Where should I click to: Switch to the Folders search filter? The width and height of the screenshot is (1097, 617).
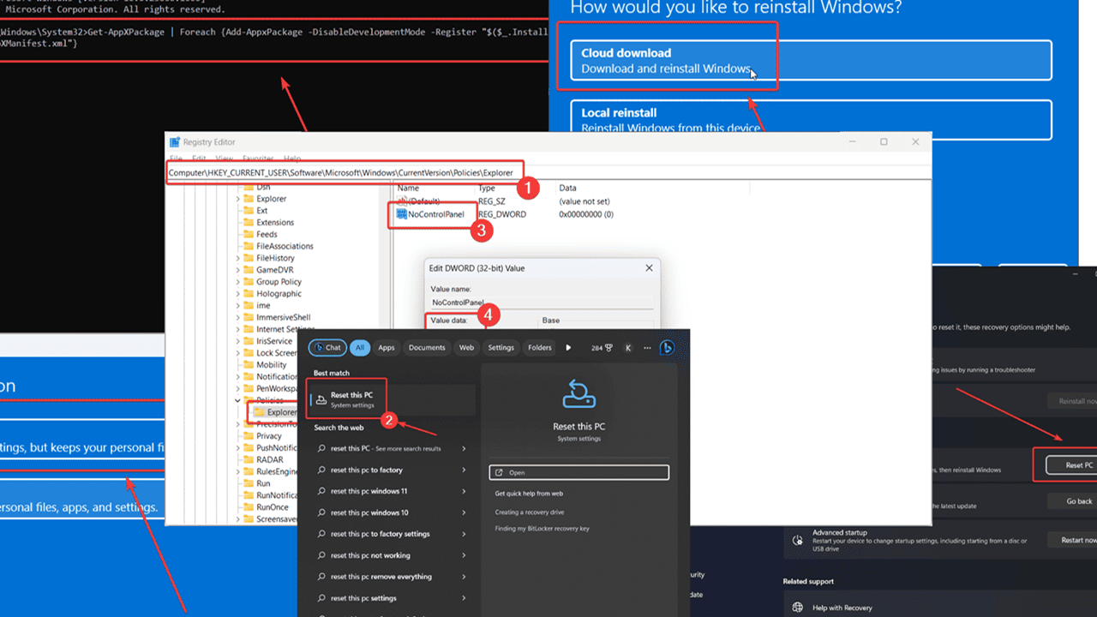[540, 348]
